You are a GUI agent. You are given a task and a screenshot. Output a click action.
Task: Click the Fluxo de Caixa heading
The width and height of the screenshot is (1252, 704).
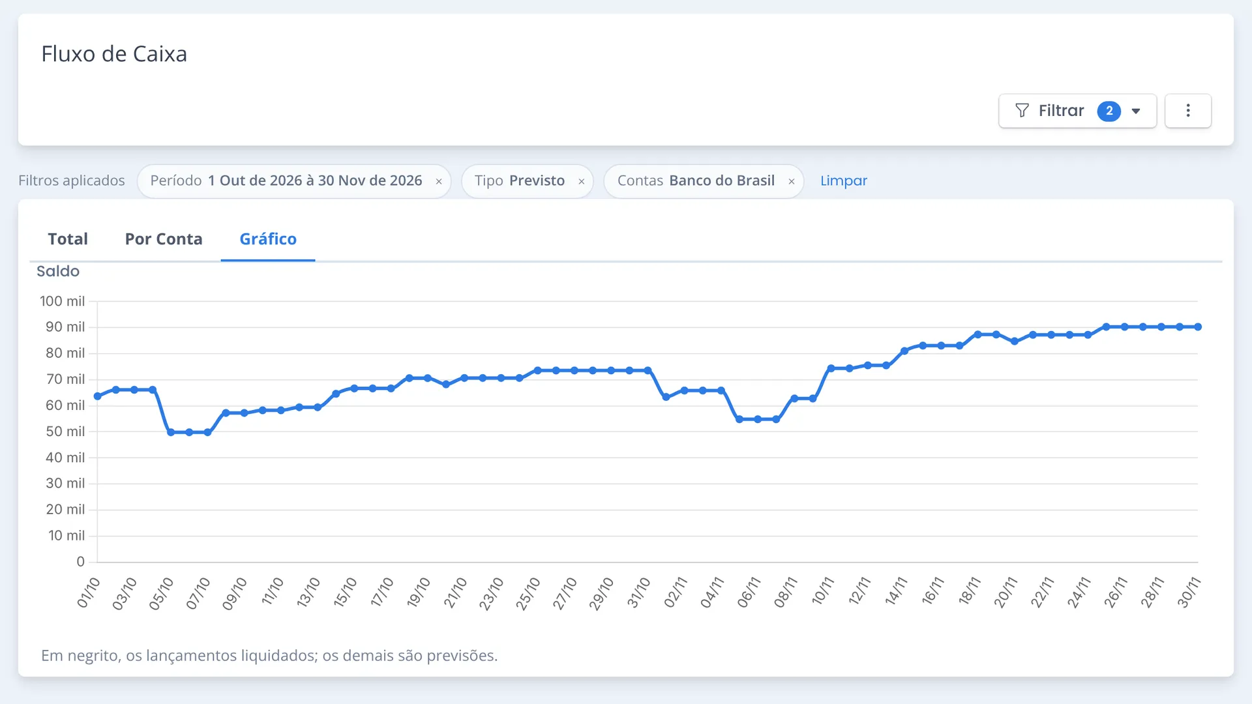[x=114, y=54]
